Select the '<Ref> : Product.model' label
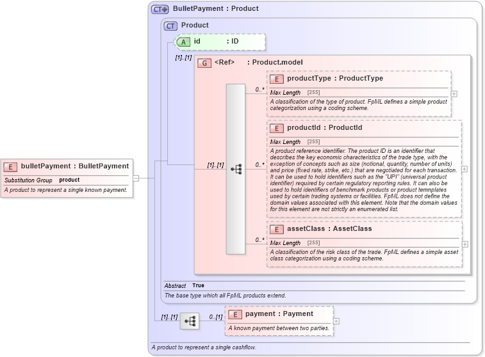 259,63
